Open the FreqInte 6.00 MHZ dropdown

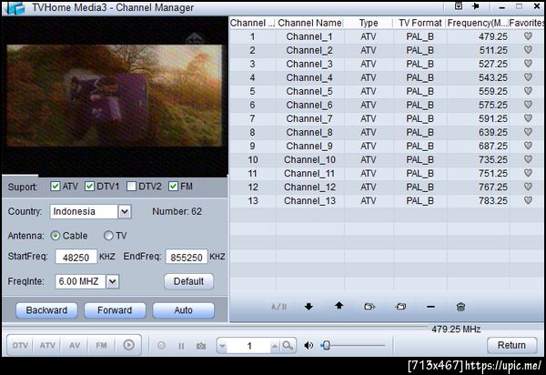pyautogui.click(x=112, y=281)
